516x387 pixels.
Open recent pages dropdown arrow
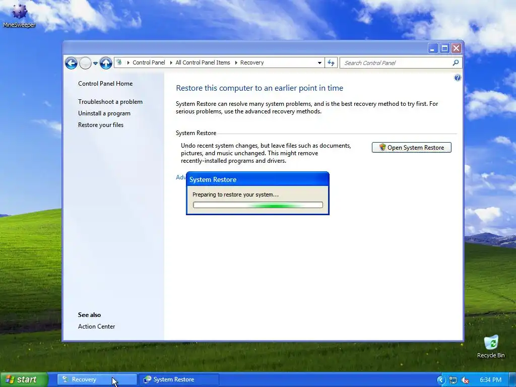[95, 63]
